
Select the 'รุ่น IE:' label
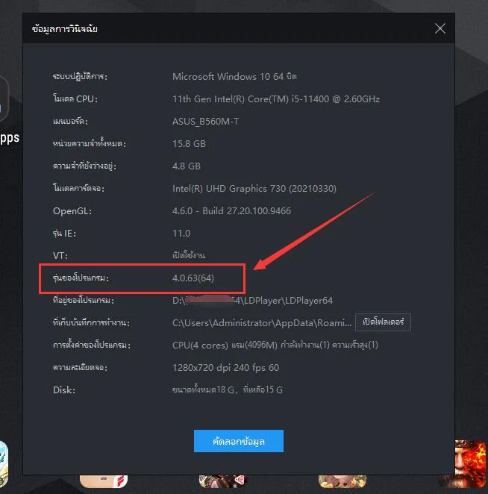(64, 234)
